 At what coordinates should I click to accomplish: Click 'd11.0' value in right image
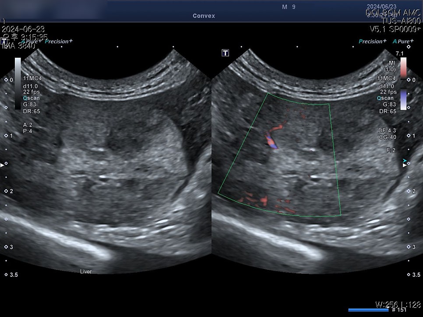(387, 87)
